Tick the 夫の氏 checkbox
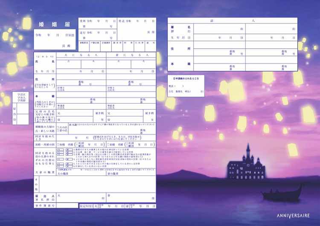 58,127
